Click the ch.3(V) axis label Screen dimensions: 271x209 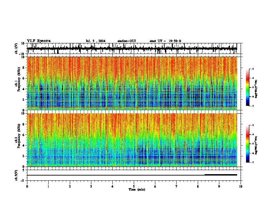pyautogui.click(x=16, y=175)
